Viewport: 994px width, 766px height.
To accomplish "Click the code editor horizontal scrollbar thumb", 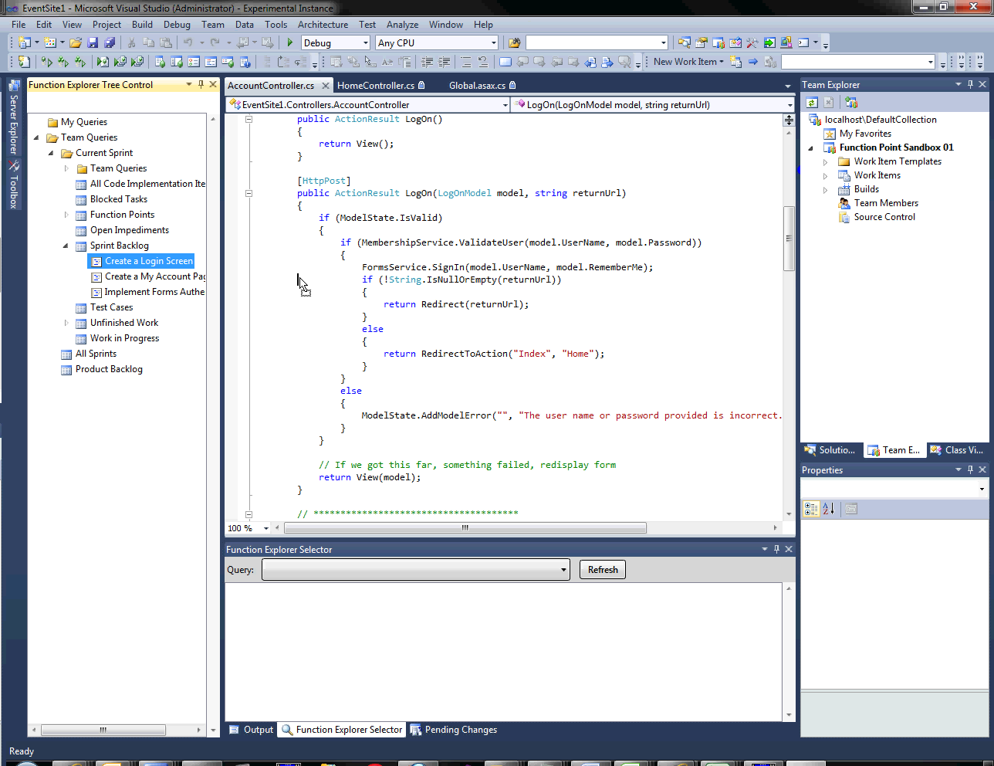I will pyautogui.click(x=465, y=528).
